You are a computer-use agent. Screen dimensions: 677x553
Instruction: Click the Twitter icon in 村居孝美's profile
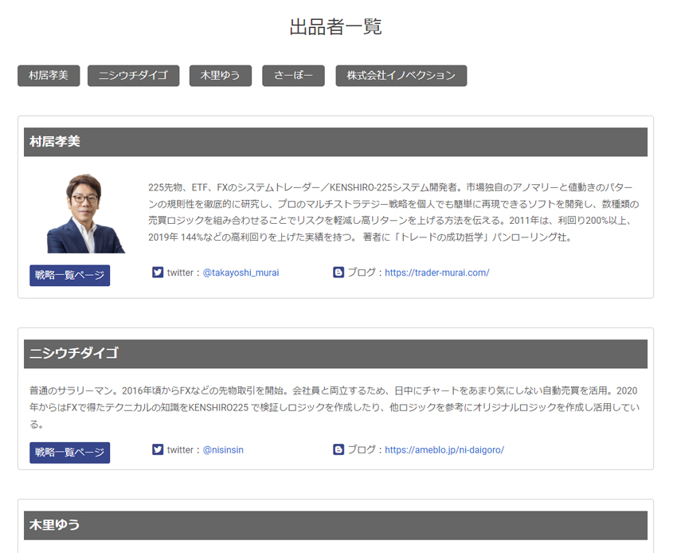pos(158,273)
